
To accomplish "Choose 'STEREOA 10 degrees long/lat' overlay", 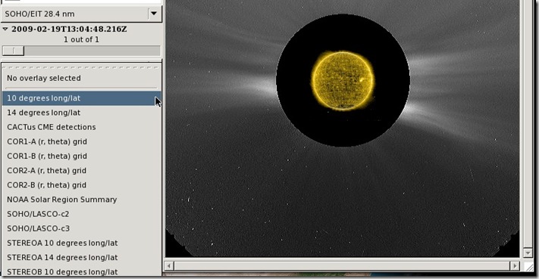I will [81, 243].
